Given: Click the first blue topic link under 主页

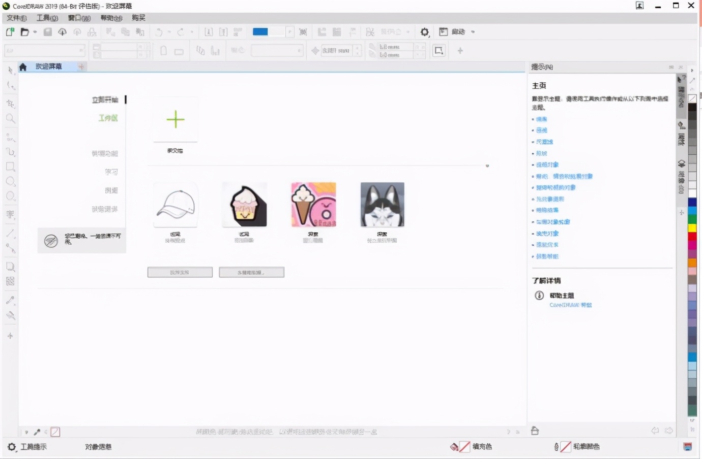Looking at the screenshot, I should 541,119.
